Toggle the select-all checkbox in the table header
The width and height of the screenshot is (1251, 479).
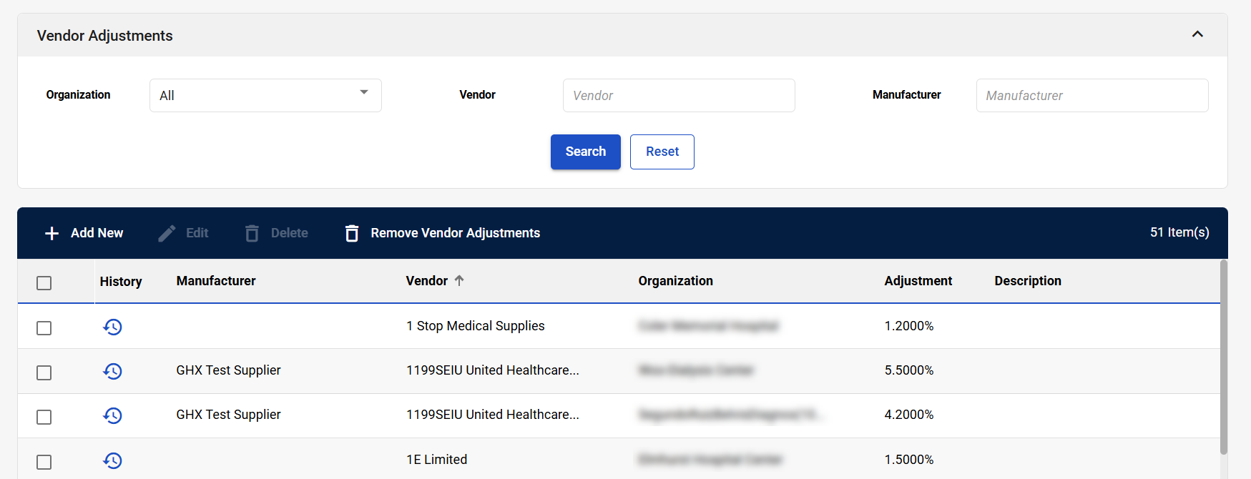pos(44,283)
